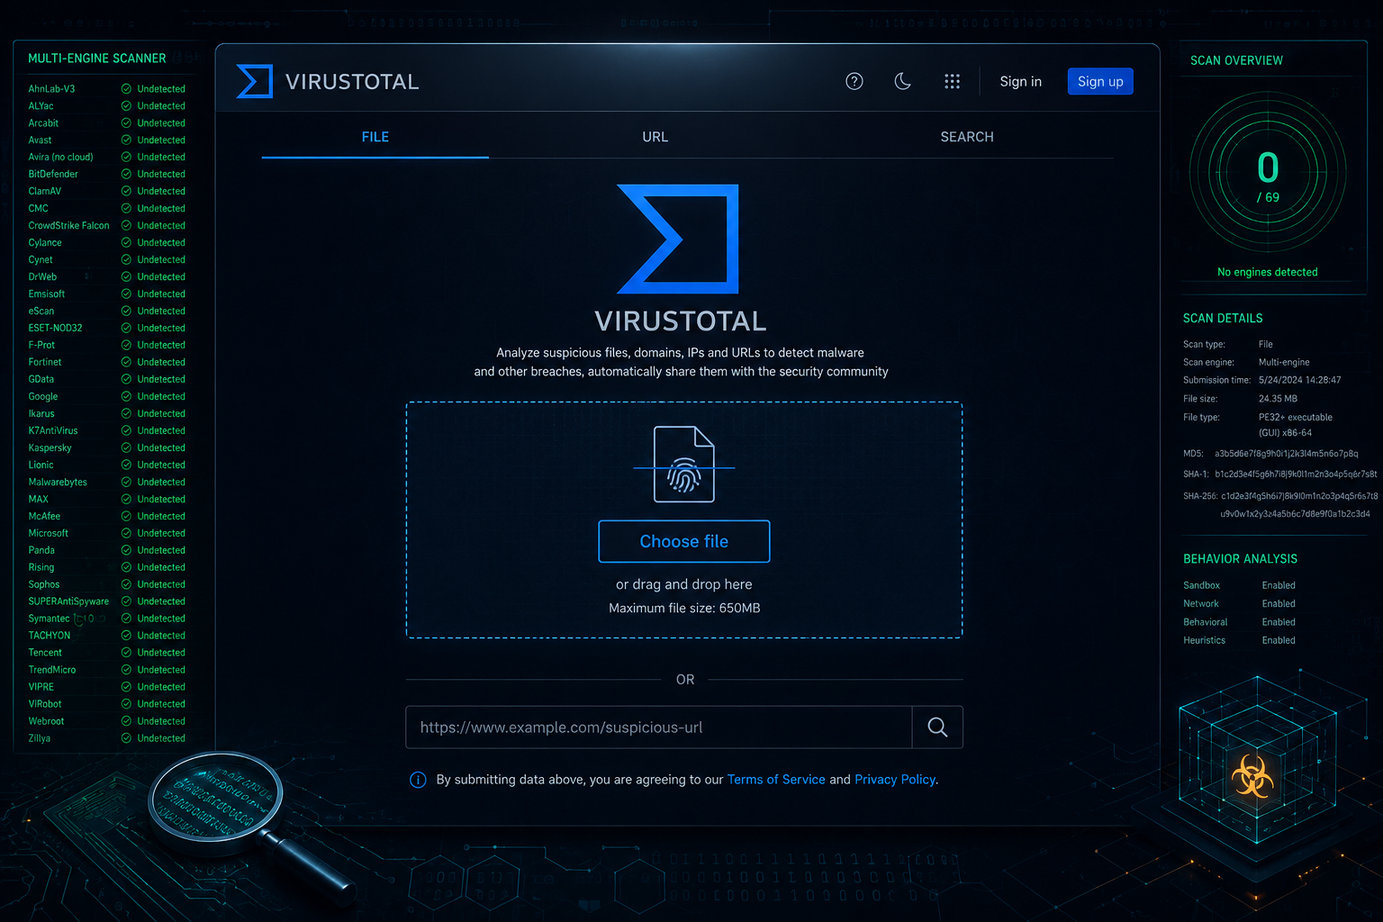Click the Avira (no cloud) engine name
1383x922 pixels.
[x=60, y=158]
